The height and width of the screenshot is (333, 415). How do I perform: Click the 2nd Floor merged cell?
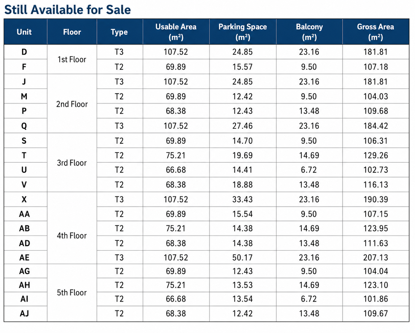pos(72,104)
